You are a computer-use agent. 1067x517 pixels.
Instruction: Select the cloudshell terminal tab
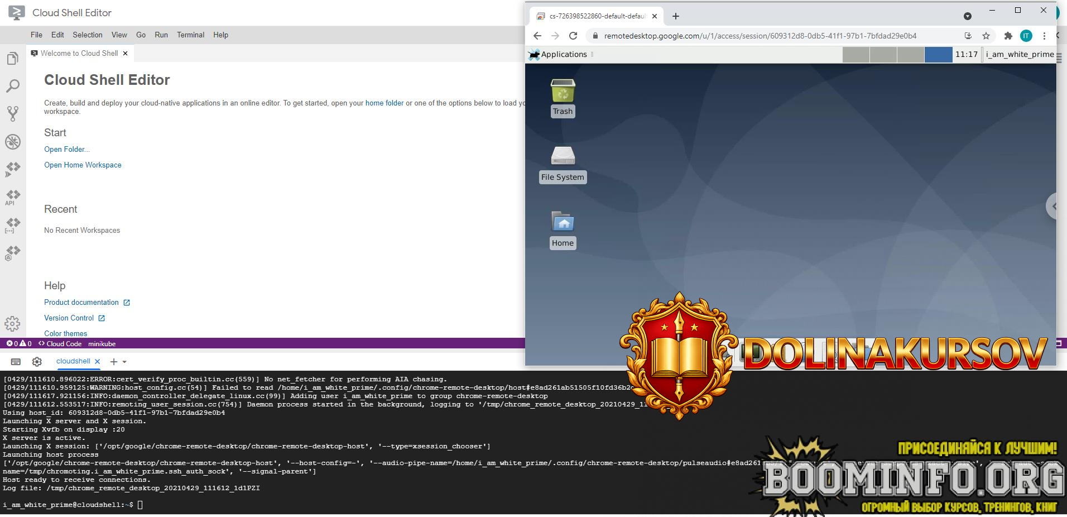pos(73,361)
